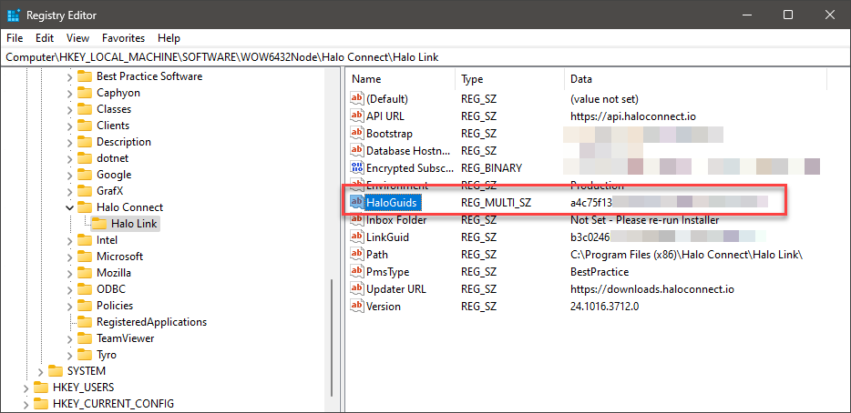
Task: Click the Halo Link install path data cell
Action: tap(686, 254)
